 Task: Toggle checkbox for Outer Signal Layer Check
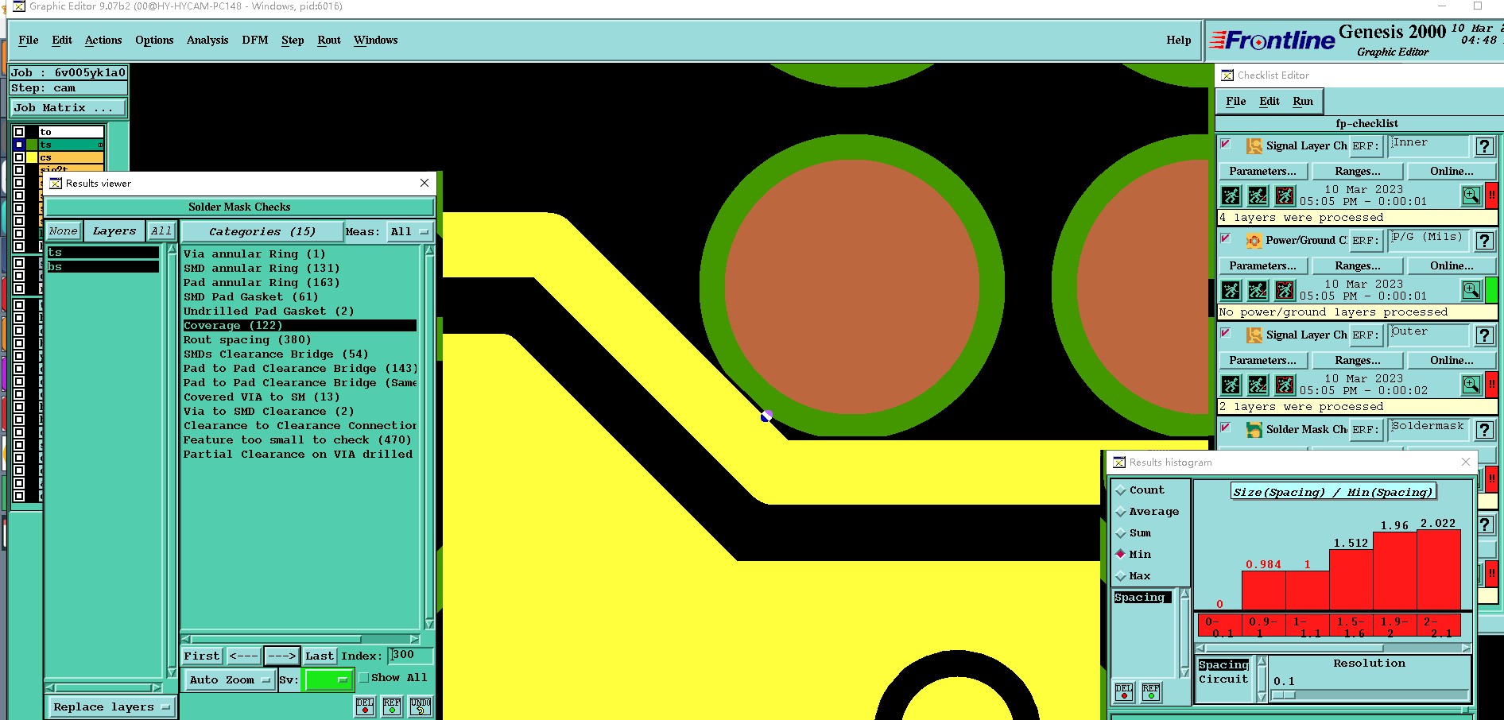(x=1226, y=333)
